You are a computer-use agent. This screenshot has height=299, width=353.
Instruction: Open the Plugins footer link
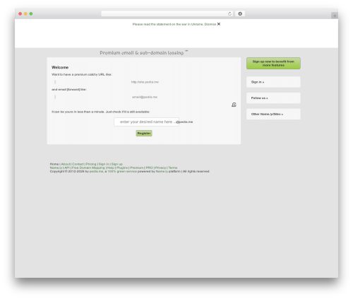pyautogui.click(x=122, y=168)
